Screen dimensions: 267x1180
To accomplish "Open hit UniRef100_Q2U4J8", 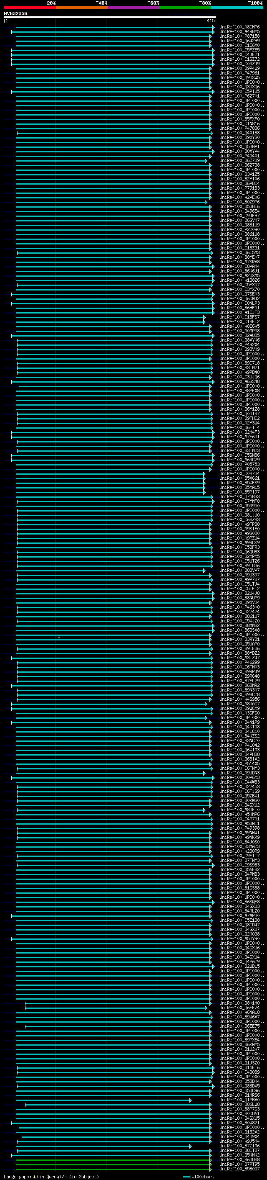I will point(239,593).
